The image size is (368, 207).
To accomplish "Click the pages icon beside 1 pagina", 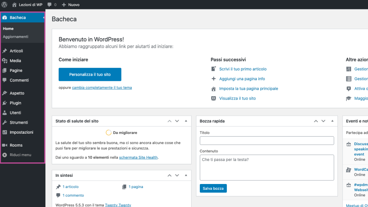I will (124, 187).
